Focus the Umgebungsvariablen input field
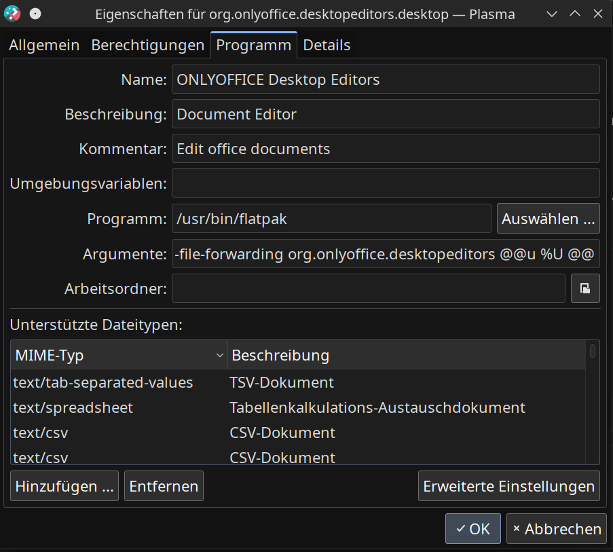613x552 pixels. (x=386, y=183)
